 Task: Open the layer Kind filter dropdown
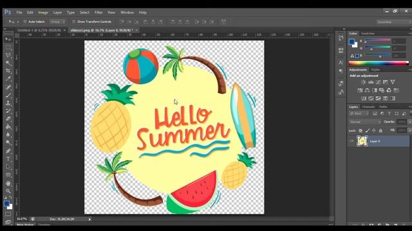pyautogui.click(x=359, y=114)
